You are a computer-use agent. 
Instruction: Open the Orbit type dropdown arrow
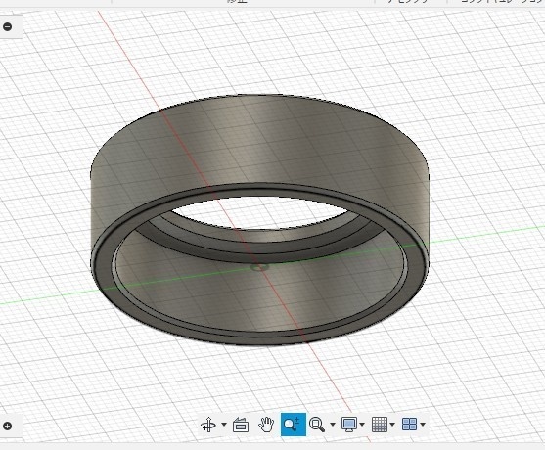[x=224, y=425]
